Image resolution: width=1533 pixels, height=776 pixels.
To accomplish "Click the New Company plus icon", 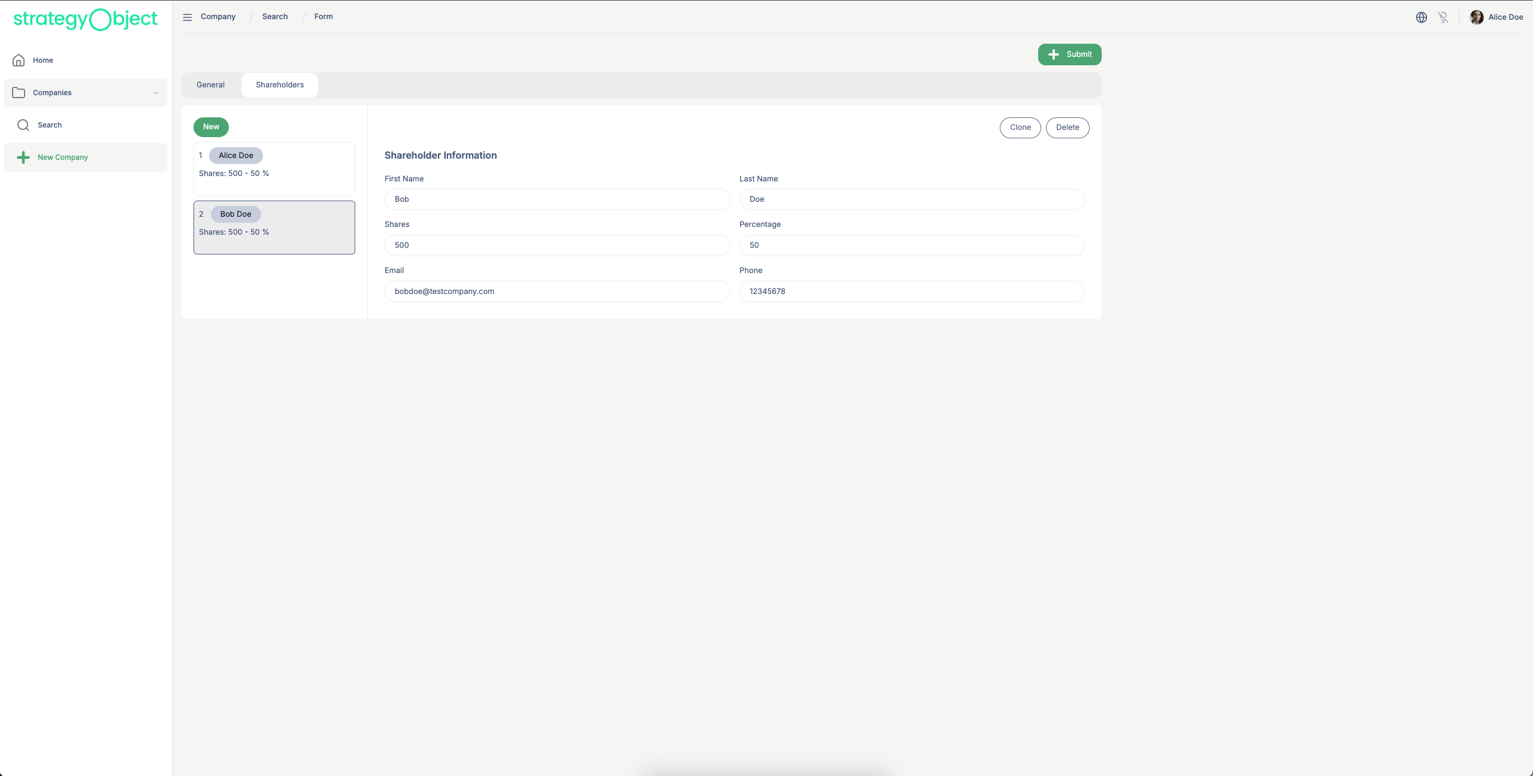I will click(23, 157).
